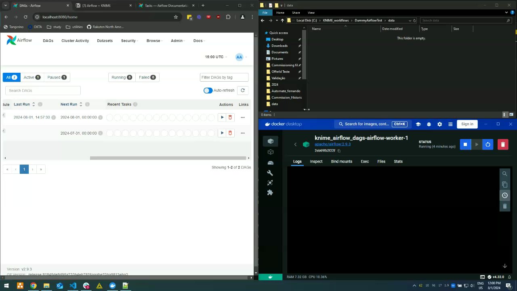Reload the Chrome page
The image size is (517, 291).
pyautogui.click(x=25, y=17)
